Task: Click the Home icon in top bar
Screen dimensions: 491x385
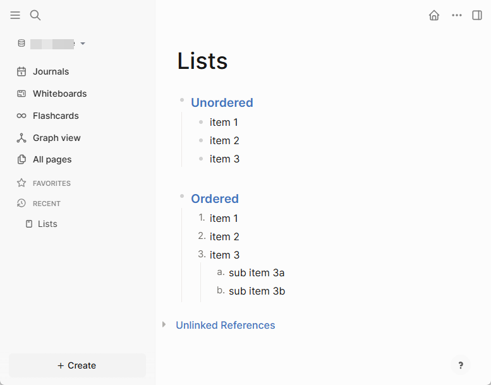Action: click(x=434, y=15)
